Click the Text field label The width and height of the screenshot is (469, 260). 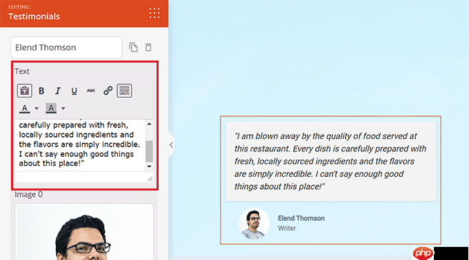click(22, 72)
